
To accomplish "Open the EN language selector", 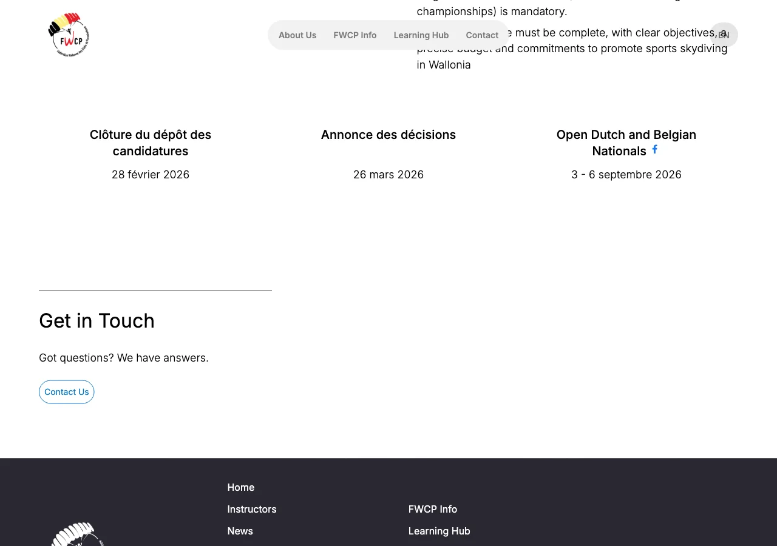I will click(x=724, y=35).
